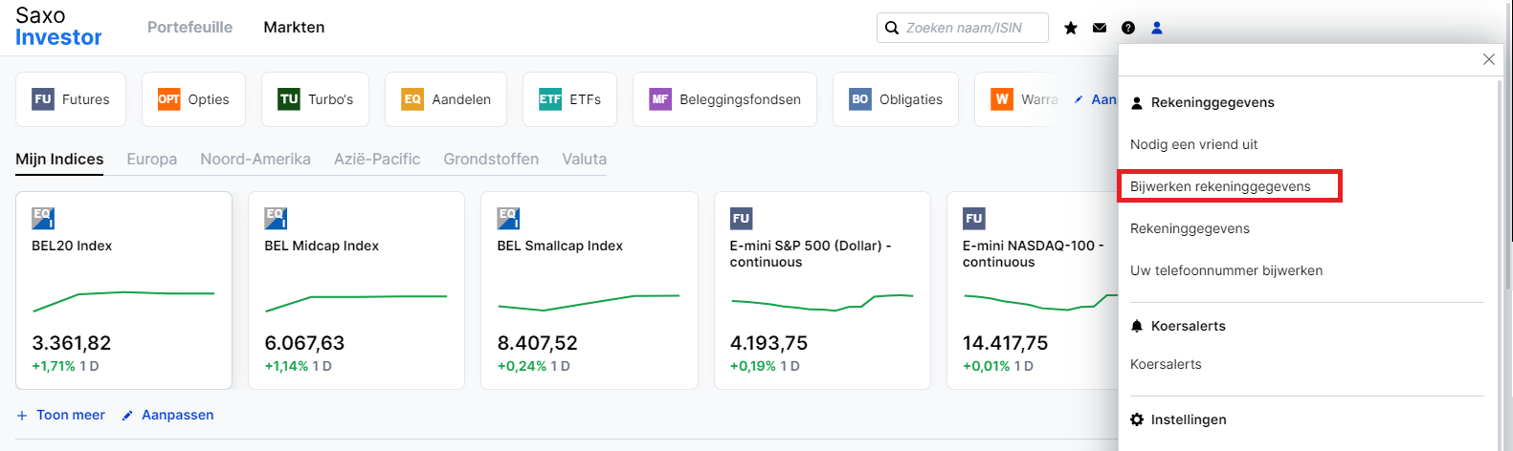Viewport: 1513px width, 451px height.
Task: Click the BEL Smallcap Index EQ icon
Action: 508,219
